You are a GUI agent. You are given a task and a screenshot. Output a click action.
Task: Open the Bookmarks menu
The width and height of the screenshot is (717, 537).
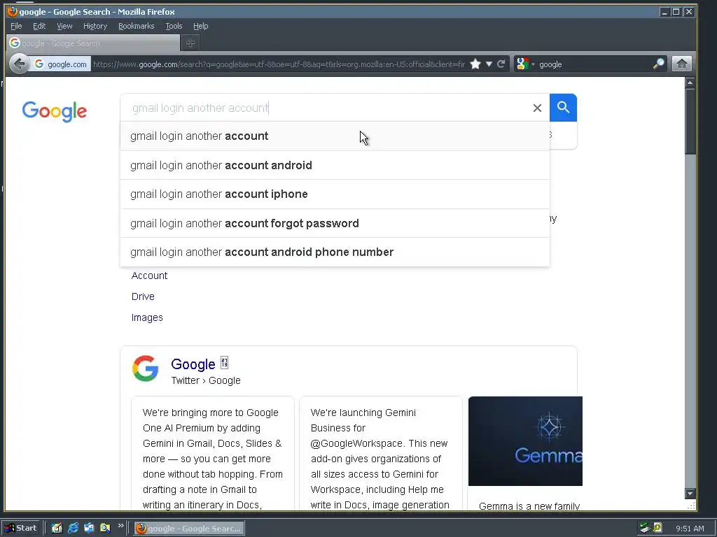pyautogui.click(x=137, y=26)
